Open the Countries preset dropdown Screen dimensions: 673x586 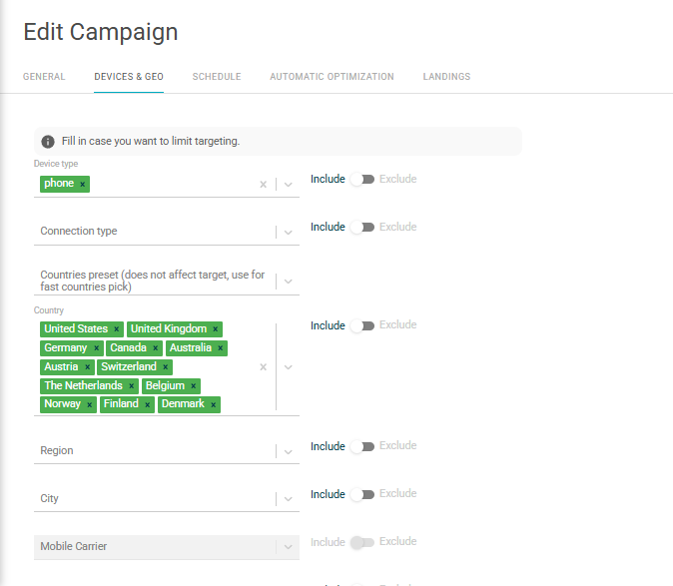click(x=289, y=281)
